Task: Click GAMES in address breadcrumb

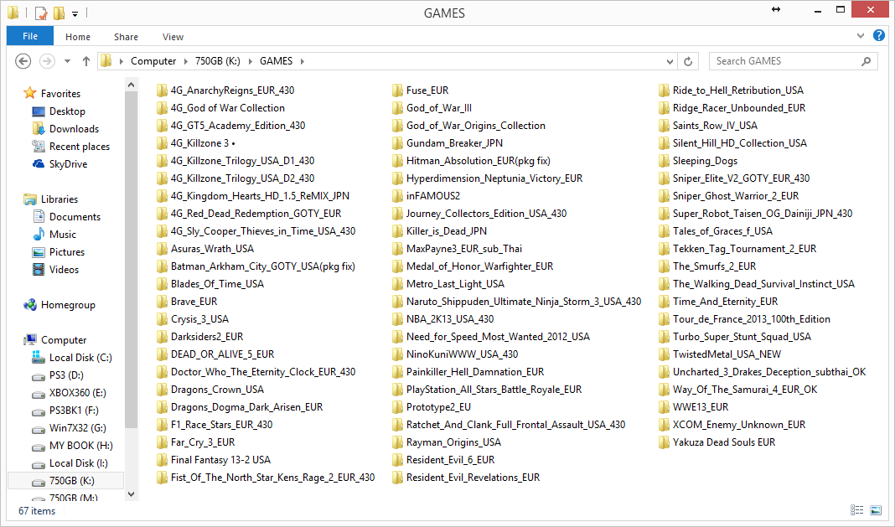Action: 277,61
